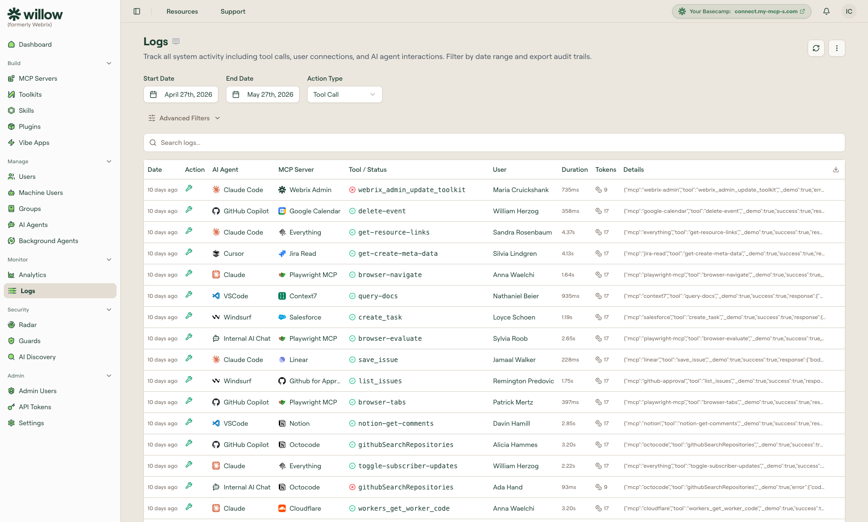Click the Salesforce server icon
Screen dimensions: 868x522
[x=282, y=317]
